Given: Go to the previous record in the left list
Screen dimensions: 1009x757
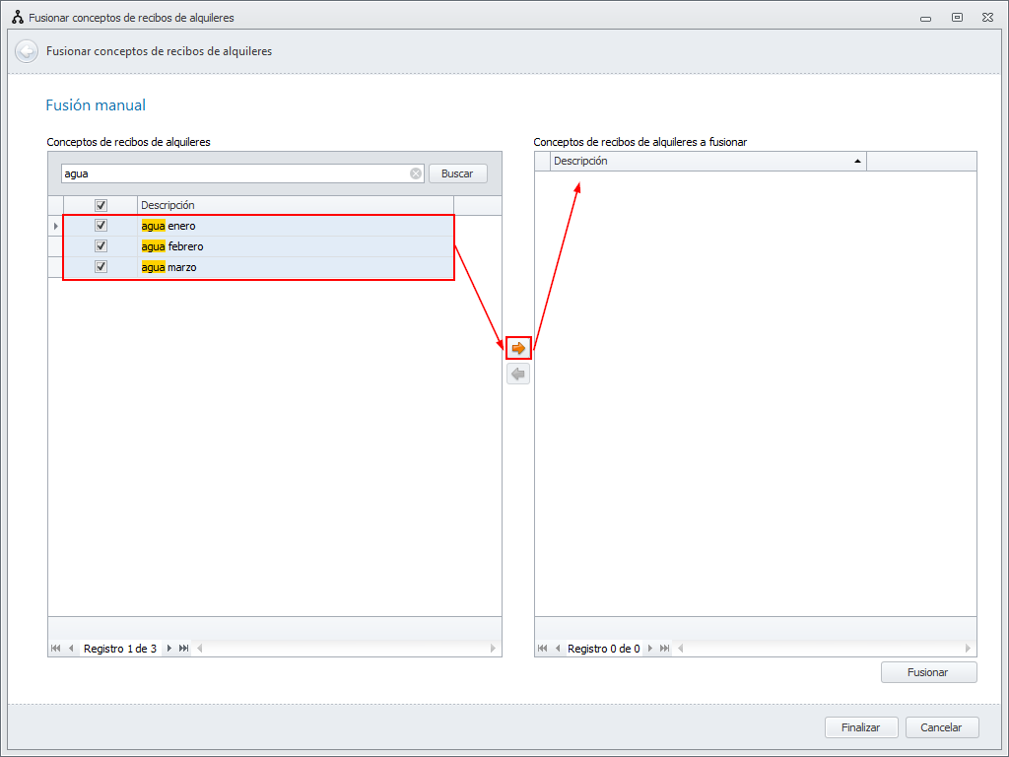Looking at the screenshot, I should pos(71,649).
